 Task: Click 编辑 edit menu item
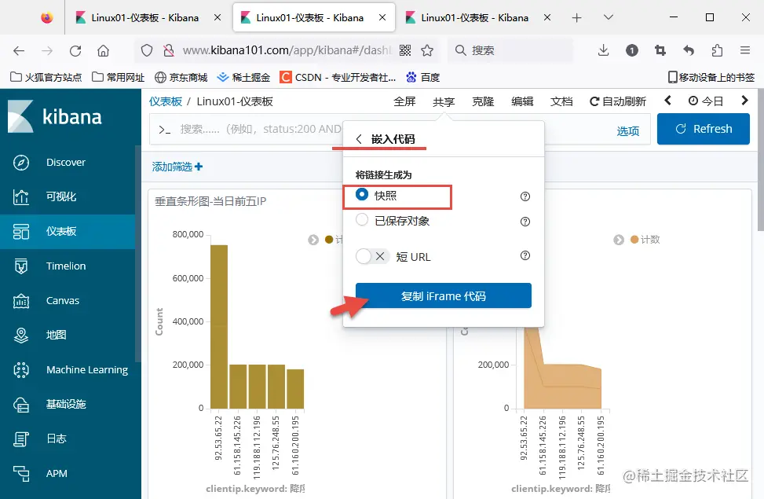click(522, 101)
